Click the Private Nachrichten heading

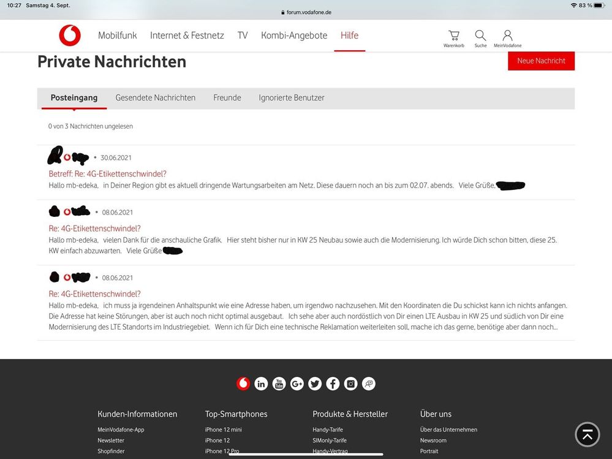111,62
